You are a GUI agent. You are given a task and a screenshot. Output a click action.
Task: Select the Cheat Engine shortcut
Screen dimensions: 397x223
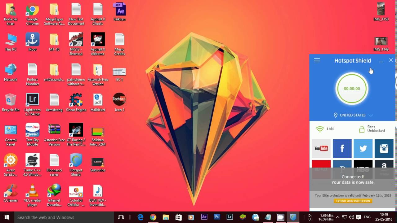coord(76,103)
